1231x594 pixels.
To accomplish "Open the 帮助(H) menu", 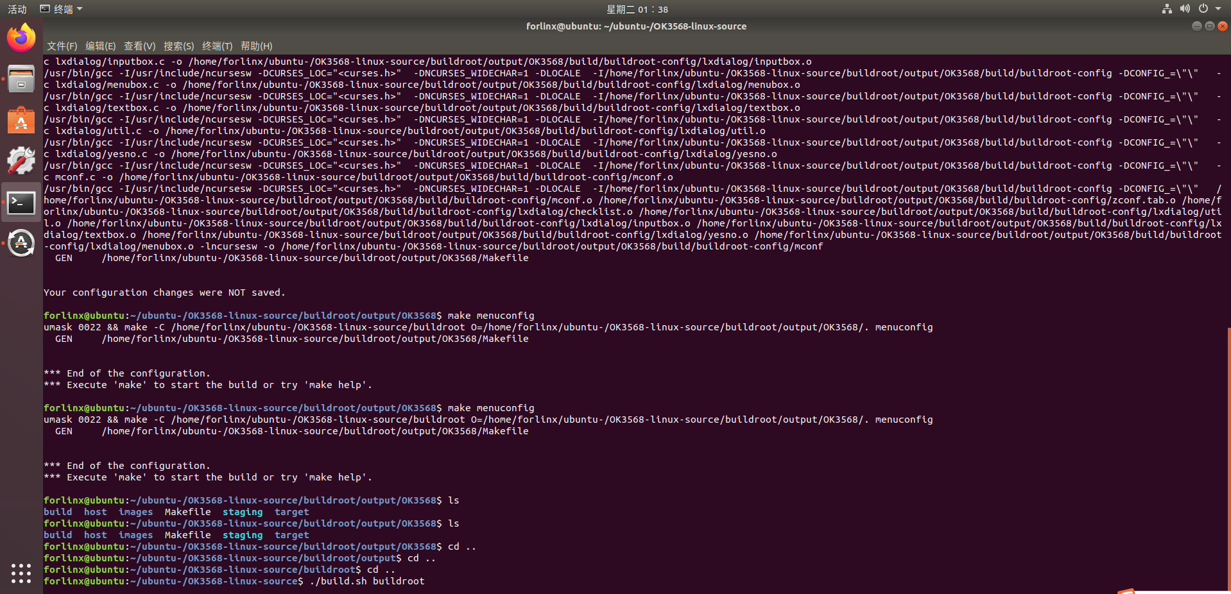I will 256,46.
